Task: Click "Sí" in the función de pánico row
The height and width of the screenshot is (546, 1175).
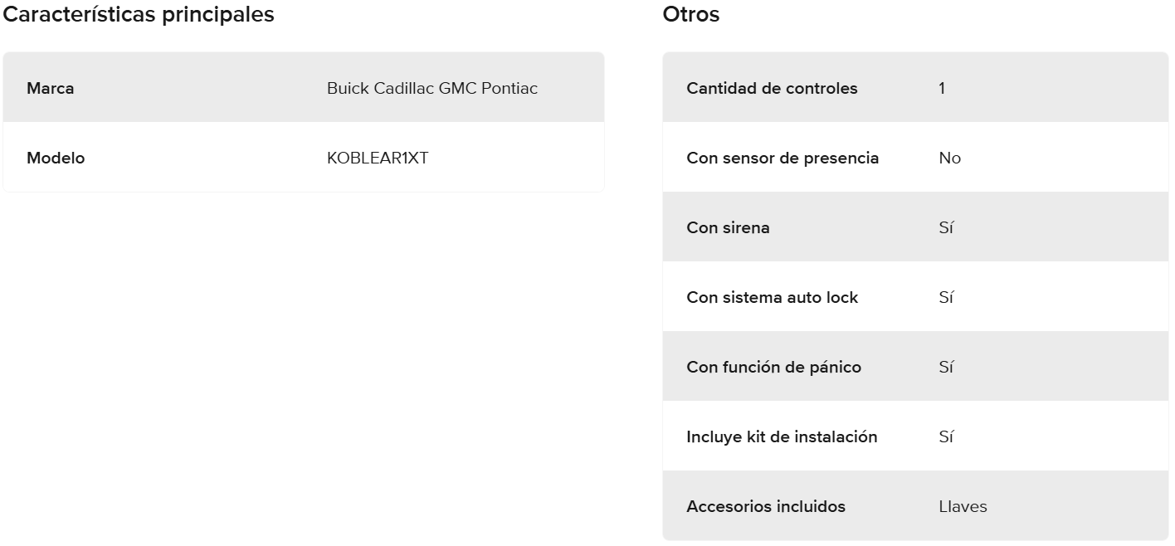Action: (x=946, y=367)
